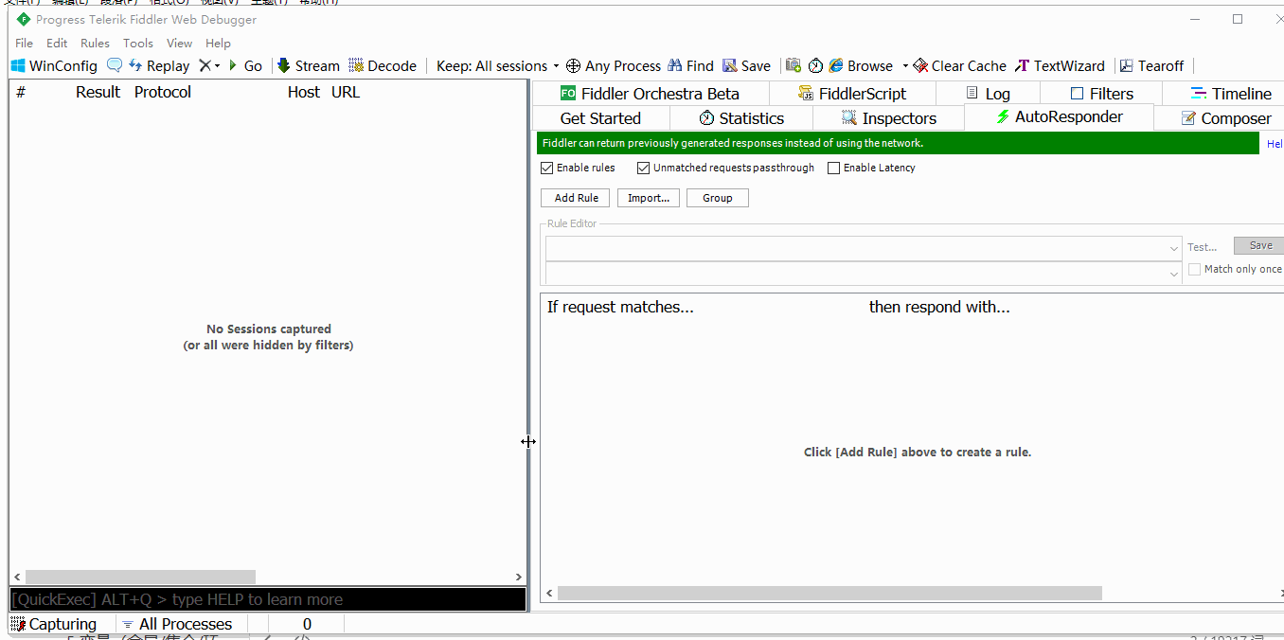Open the Rules menu
The height and width of the screenshot is (640, 1284).
click(x=95, y=44)
